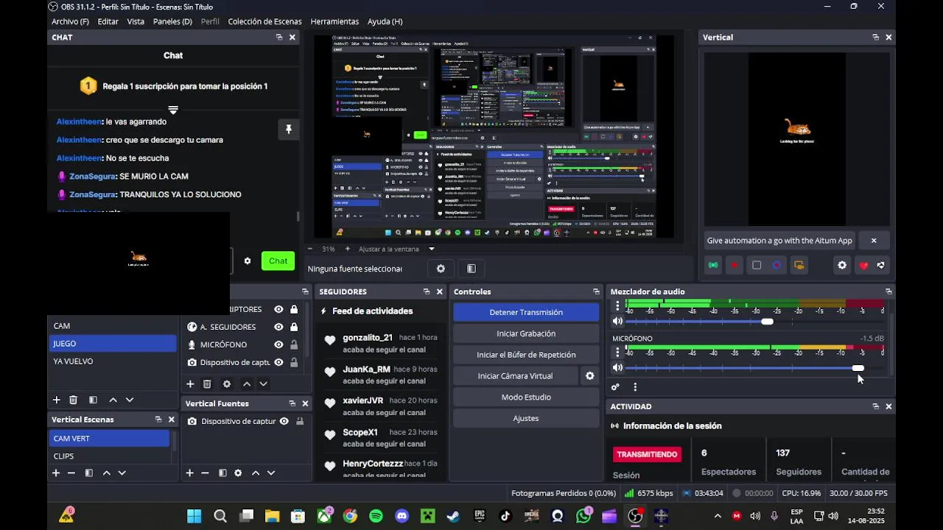Add a source with the plus under Fuentes

tap(190, 384)
